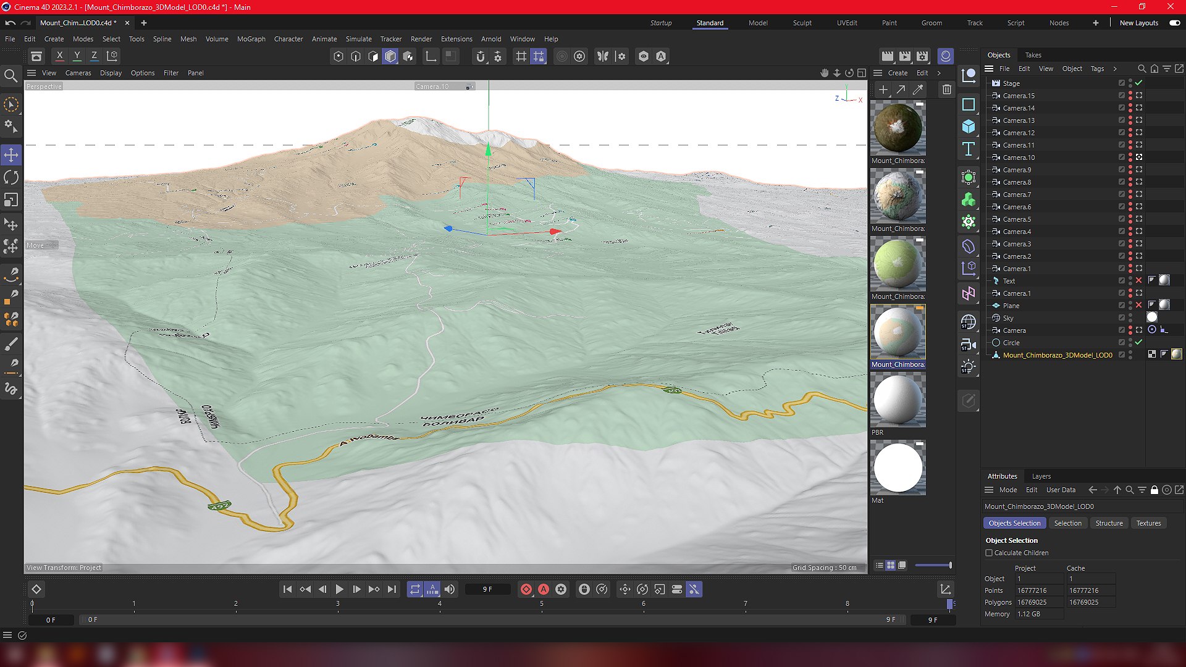Open the Material manager hamburger menu

click(878, 73)
